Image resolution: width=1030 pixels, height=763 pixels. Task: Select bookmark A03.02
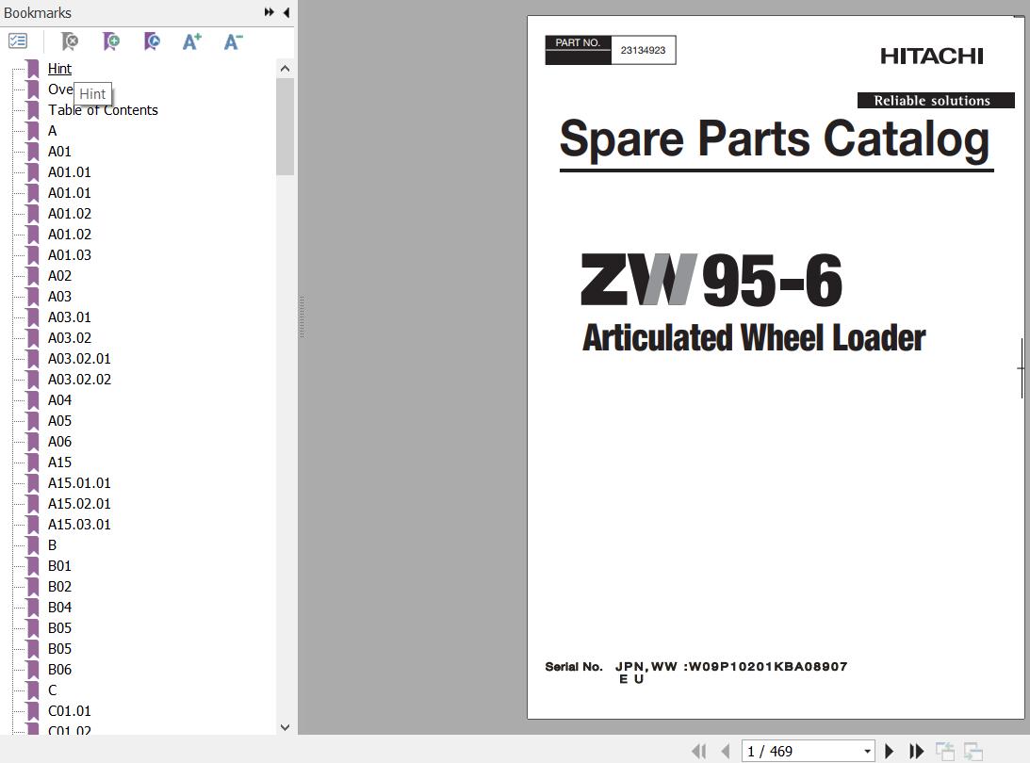pyautogui.click(x=70, y=337)
